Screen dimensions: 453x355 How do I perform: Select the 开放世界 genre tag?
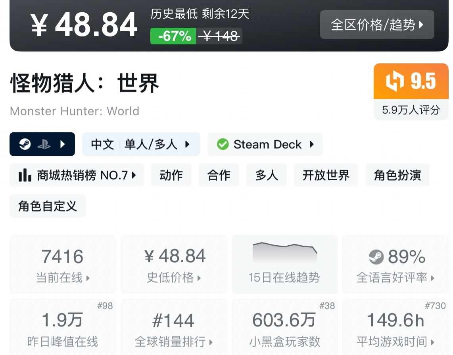click(x=326, y=175)
